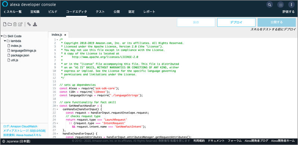Switch to the ビルド tab
This screenshot has width=298, height=145.
pyautogui.click(x=53, y=12)
